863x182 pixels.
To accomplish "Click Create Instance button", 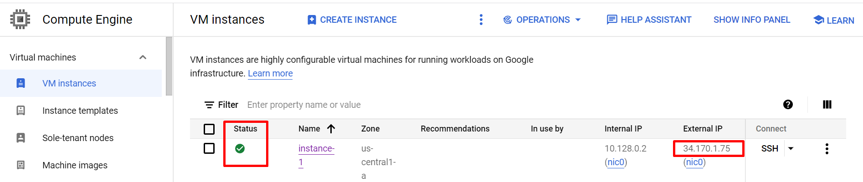I will pyautogui.click(x=352, y=20).
